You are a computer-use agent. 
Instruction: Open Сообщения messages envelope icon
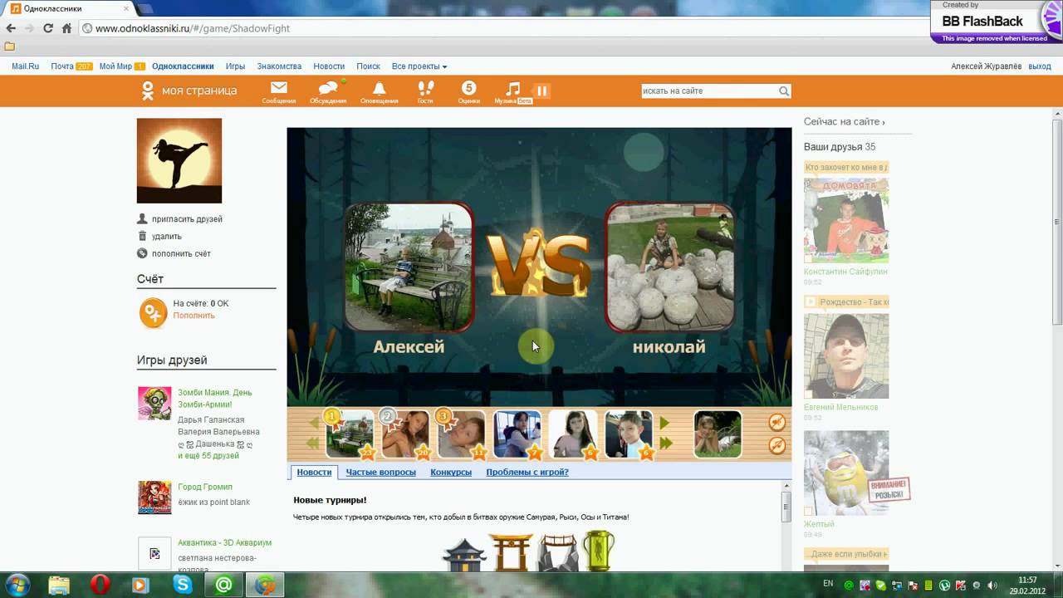click(x=278, y=88)
